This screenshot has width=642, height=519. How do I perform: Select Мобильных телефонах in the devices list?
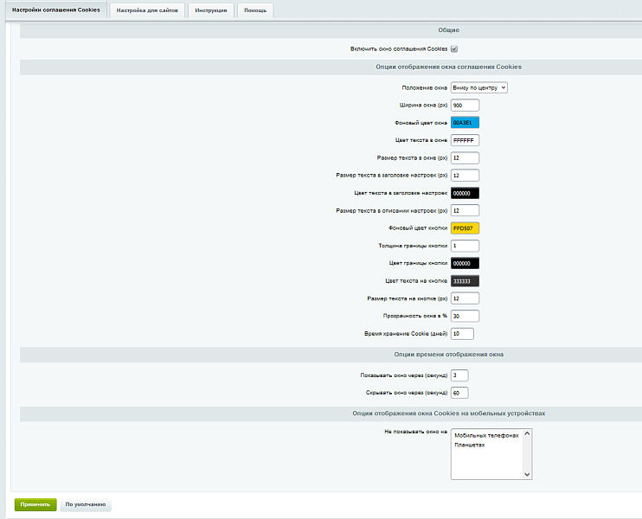(485, 436)
